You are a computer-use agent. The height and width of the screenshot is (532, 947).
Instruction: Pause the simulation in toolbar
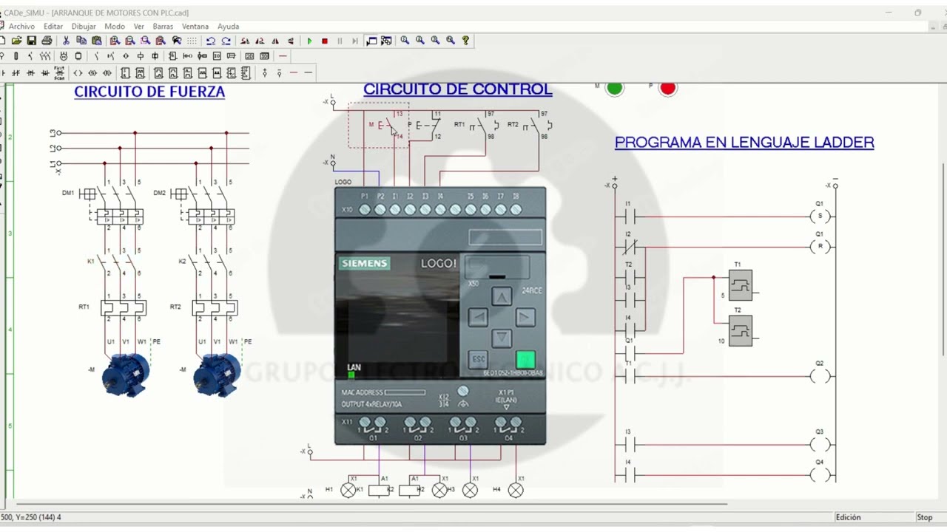point(340,41)
